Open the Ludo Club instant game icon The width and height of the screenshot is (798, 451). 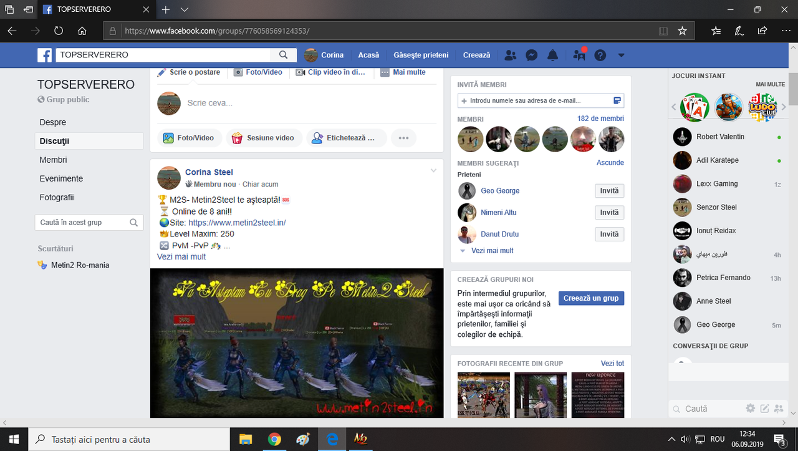(x=763, y=107)
